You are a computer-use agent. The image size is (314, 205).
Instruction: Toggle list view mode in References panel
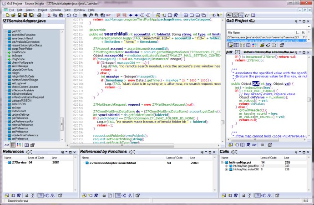(40, 195)
